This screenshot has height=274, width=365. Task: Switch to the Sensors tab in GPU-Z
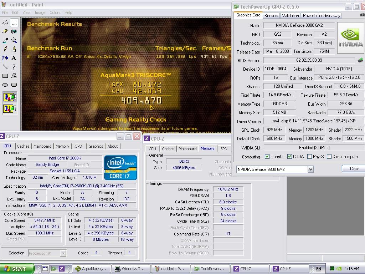pyautogui.click(x=271, y=16)
